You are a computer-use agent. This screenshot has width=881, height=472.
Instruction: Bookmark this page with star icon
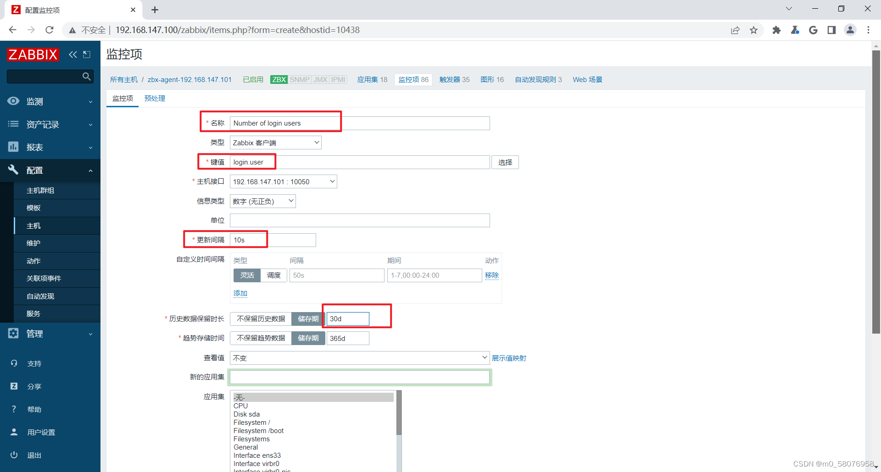tap(753, 30)
